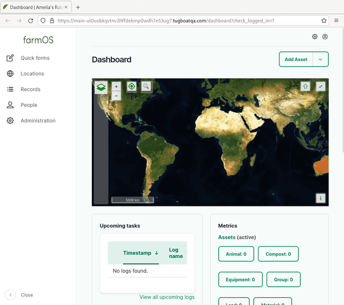Expand the Add Asset dropdown arrow
The width and height of the screenshot is (344, 305).
click(x=320, y=59)
